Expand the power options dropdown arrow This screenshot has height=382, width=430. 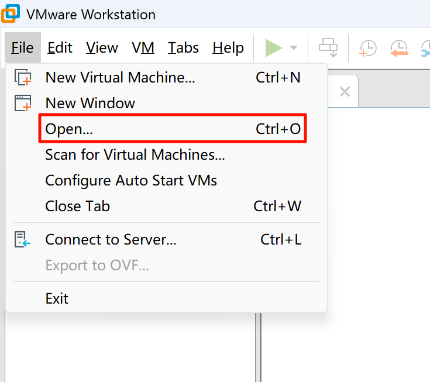294,48
